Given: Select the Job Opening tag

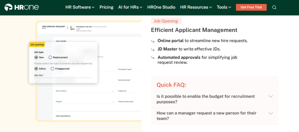Looking at the screenshot, I should pos(166,21).
